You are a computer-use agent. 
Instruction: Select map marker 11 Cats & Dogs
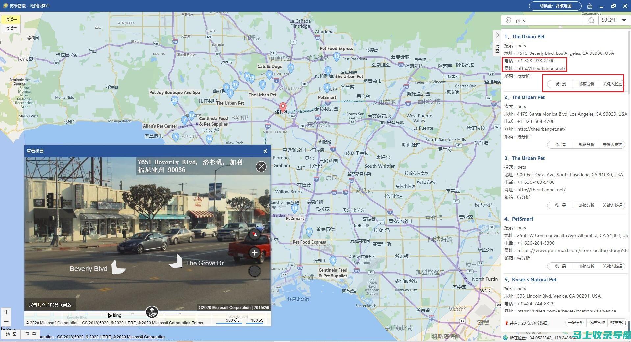click(x=290, y=68)
